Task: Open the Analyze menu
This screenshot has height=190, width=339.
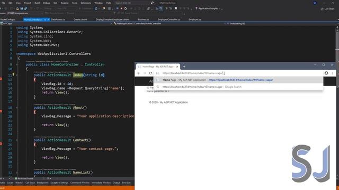Action: (x=65, y=3)
